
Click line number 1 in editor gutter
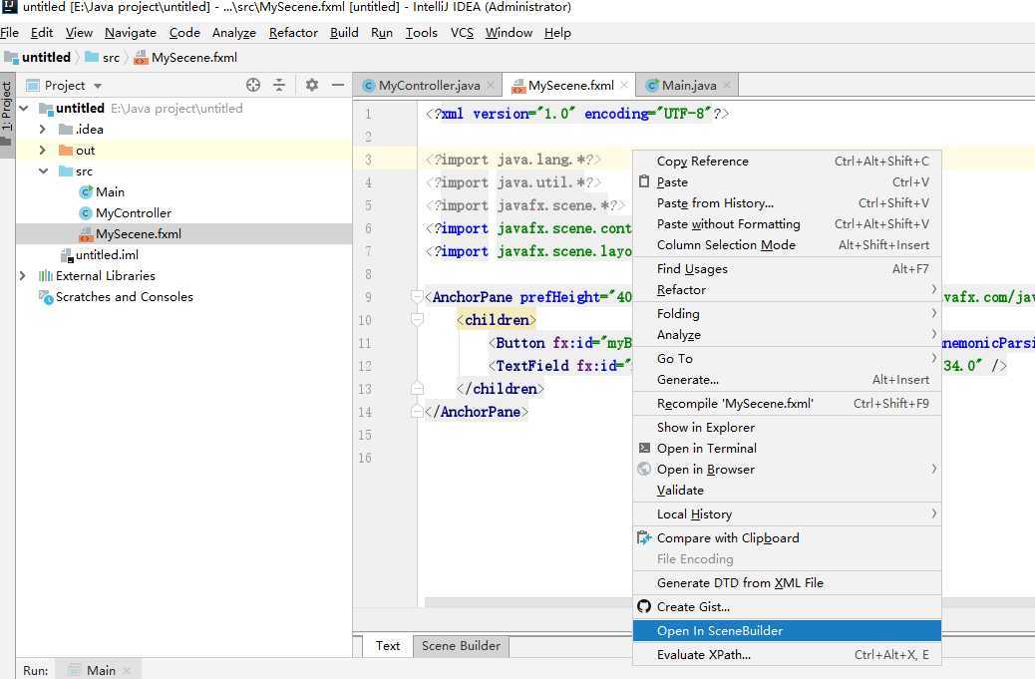click(x=368, y=114)
